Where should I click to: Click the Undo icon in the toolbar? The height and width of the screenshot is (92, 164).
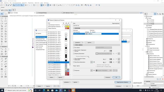2,5
